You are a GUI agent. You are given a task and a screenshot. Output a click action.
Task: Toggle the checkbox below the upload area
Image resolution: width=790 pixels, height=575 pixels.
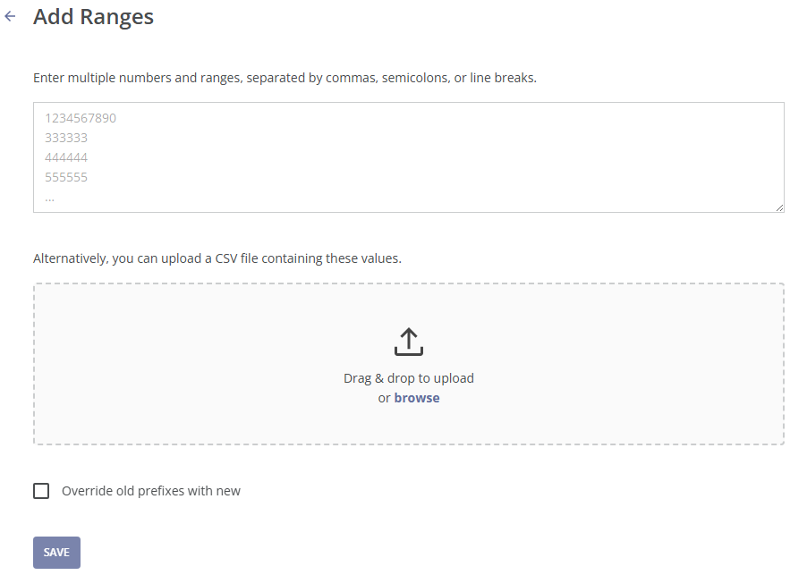coord(40,490)
